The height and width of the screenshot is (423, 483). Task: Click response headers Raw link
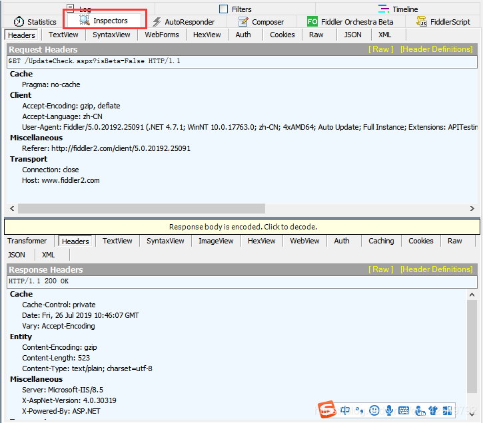380,269
